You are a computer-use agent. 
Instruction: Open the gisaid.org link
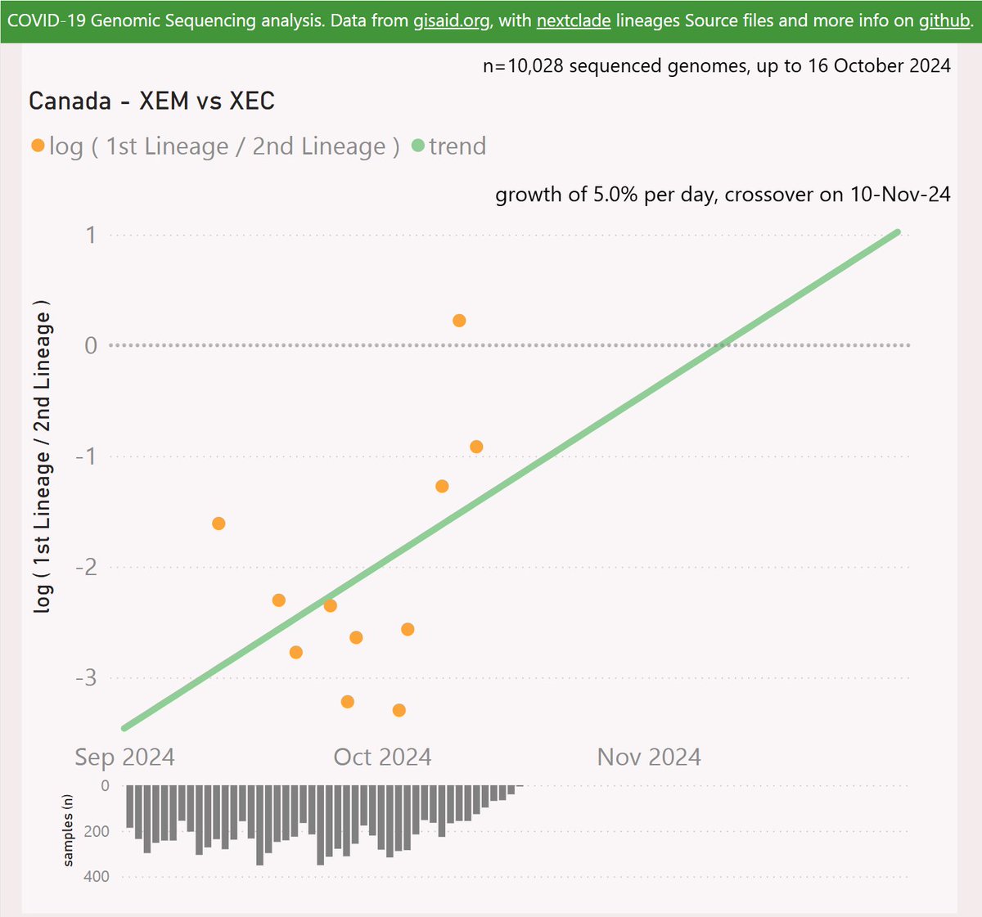click(x=452, y=20)
